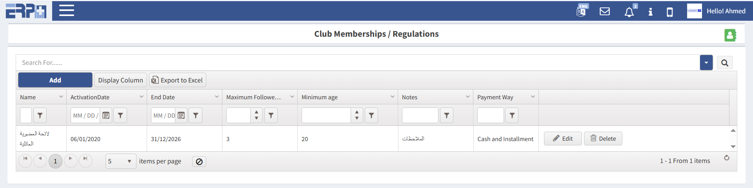
Task: Click the Search For text field
Action: [353, 63]
